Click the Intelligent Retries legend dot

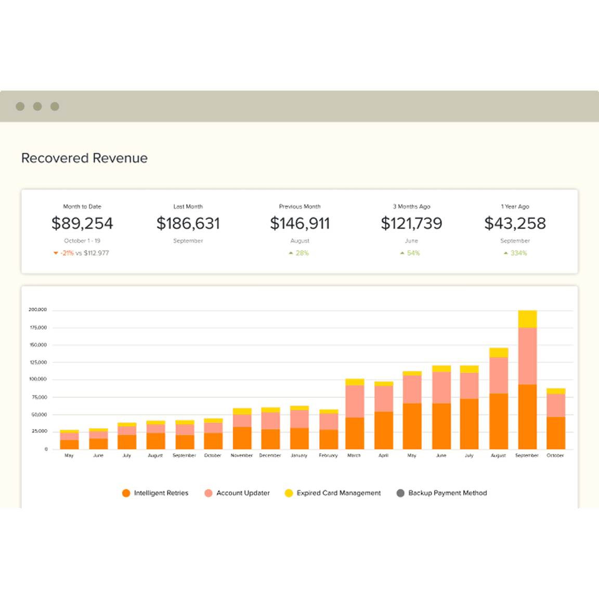126,493
